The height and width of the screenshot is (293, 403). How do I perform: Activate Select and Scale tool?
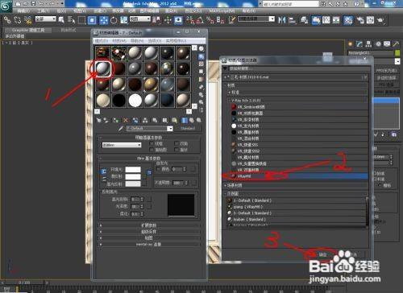pos(124,20)
